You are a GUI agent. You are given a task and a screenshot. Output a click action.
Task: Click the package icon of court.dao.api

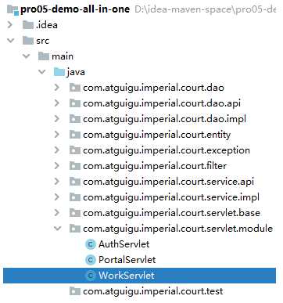(75, 103)
